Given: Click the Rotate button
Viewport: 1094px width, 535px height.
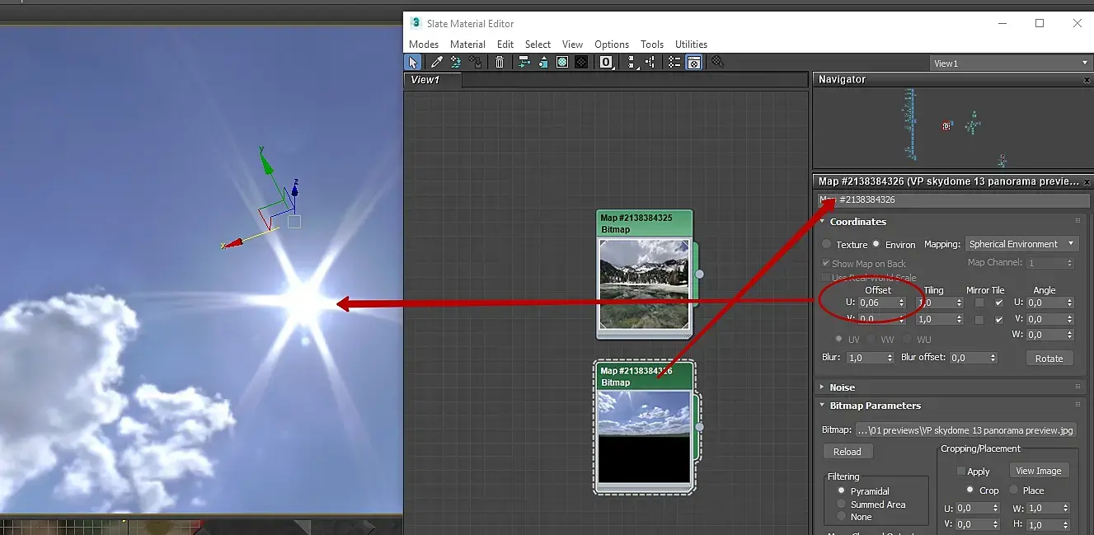Looking at the screenshot, I should 1049,359.
